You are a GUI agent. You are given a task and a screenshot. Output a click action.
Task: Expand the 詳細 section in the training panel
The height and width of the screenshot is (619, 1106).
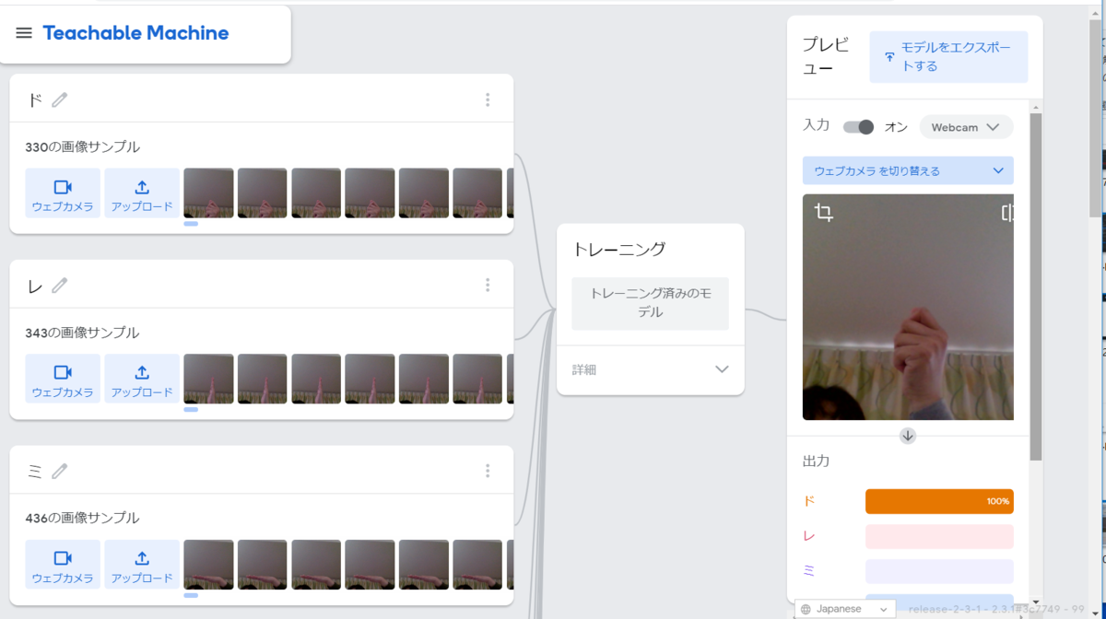coord(650,369)
